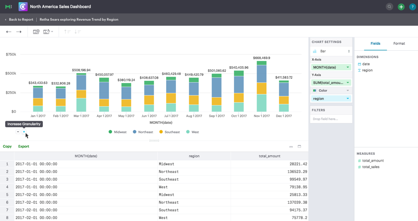Minimize the data table panel
Screen dimensions: 418x221
(291, 147)
